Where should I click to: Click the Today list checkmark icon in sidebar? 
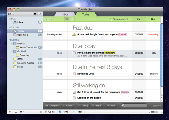(15, 31)
